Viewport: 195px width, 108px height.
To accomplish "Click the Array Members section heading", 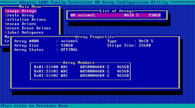I will (x=79, y=62).
